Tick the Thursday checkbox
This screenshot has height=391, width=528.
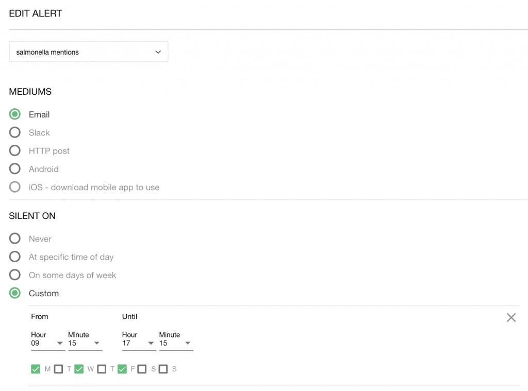(x=102, y=369)
